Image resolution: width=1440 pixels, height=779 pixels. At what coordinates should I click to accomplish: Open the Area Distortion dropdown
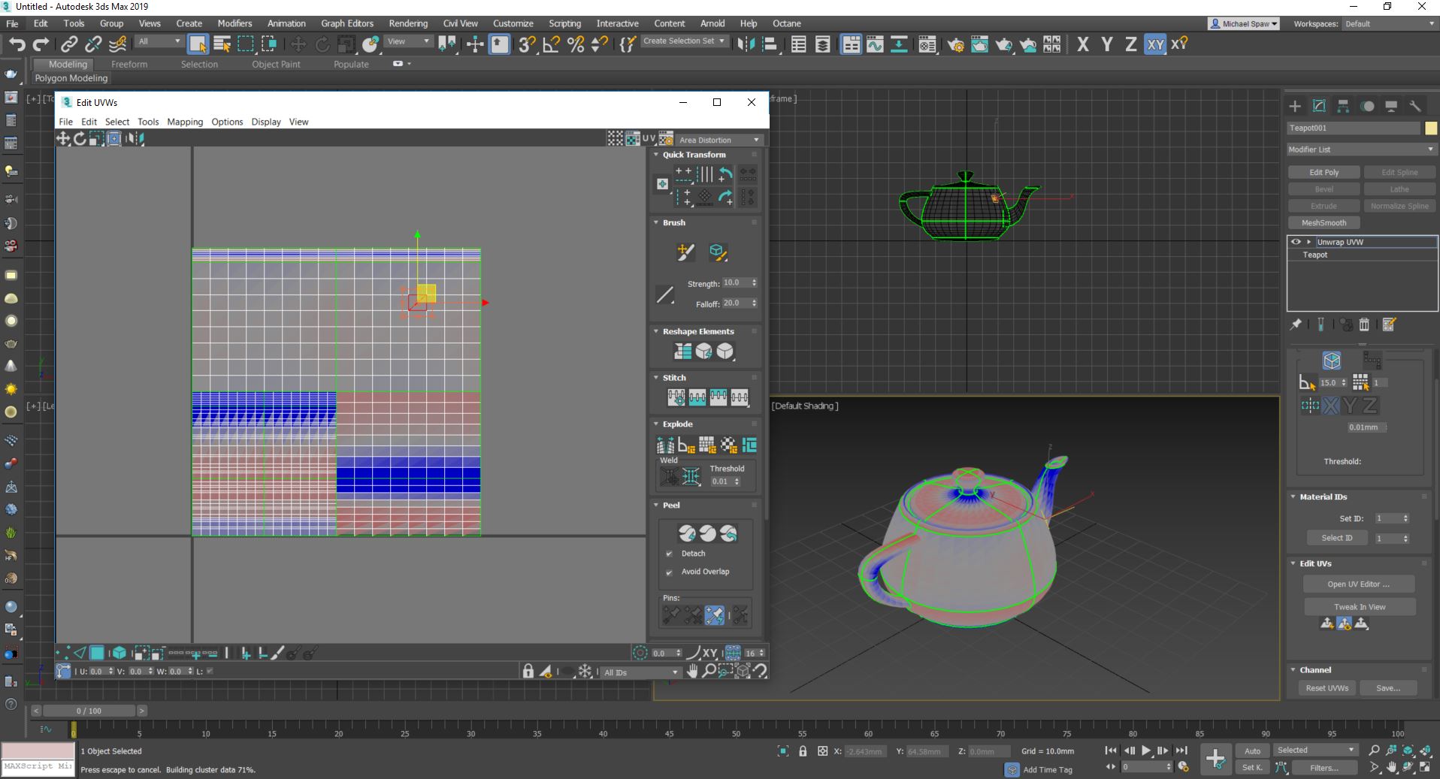(x=719, y=140)
